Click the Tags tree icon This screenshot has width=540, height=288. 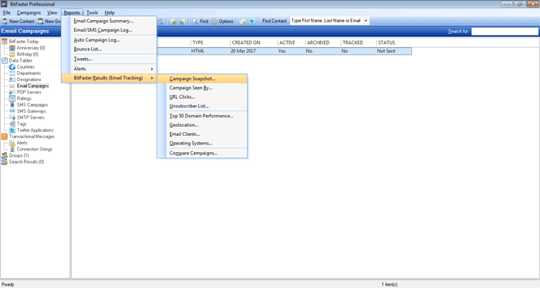point(12,124)
